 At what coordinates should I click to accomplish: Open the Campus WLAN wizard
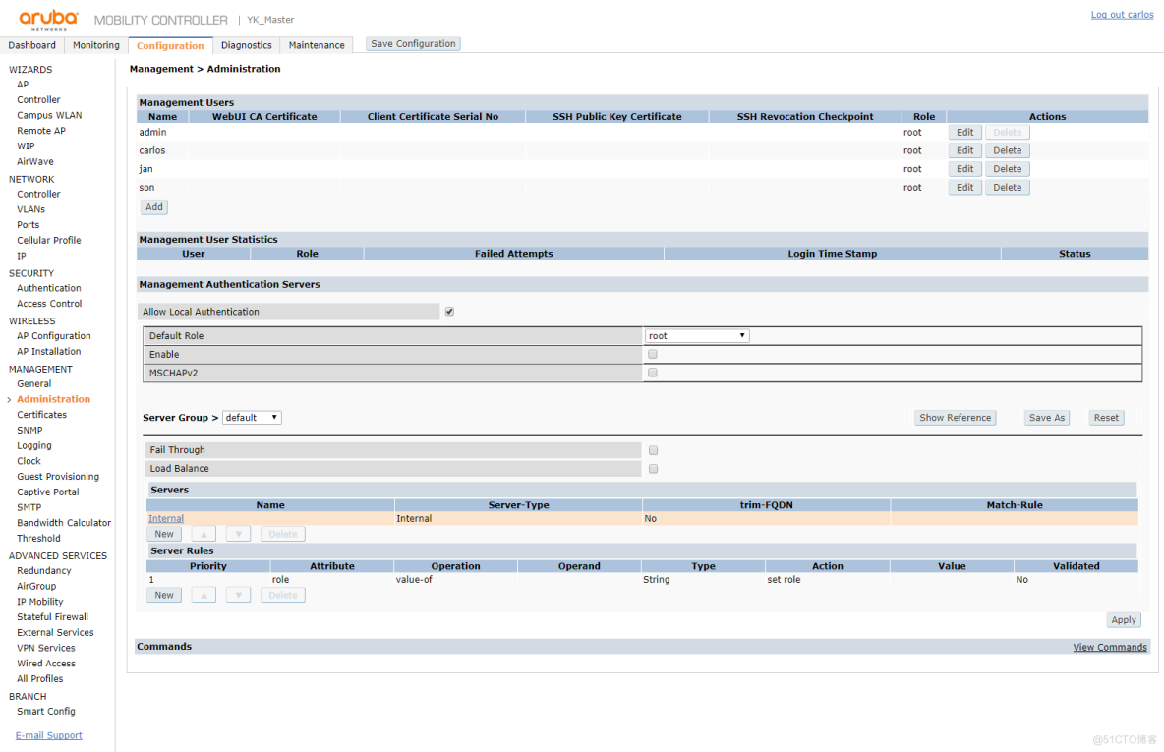point(50,115)
